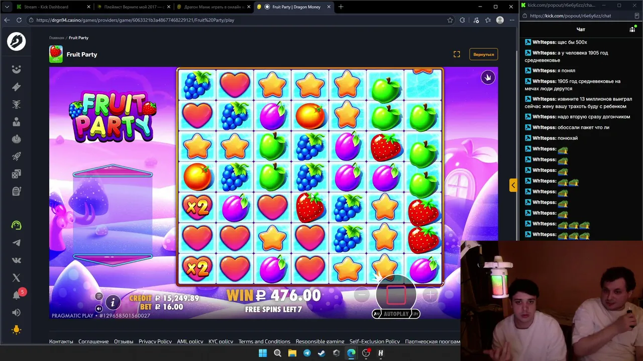Open the KYC policy footer link

click(221, 341)
